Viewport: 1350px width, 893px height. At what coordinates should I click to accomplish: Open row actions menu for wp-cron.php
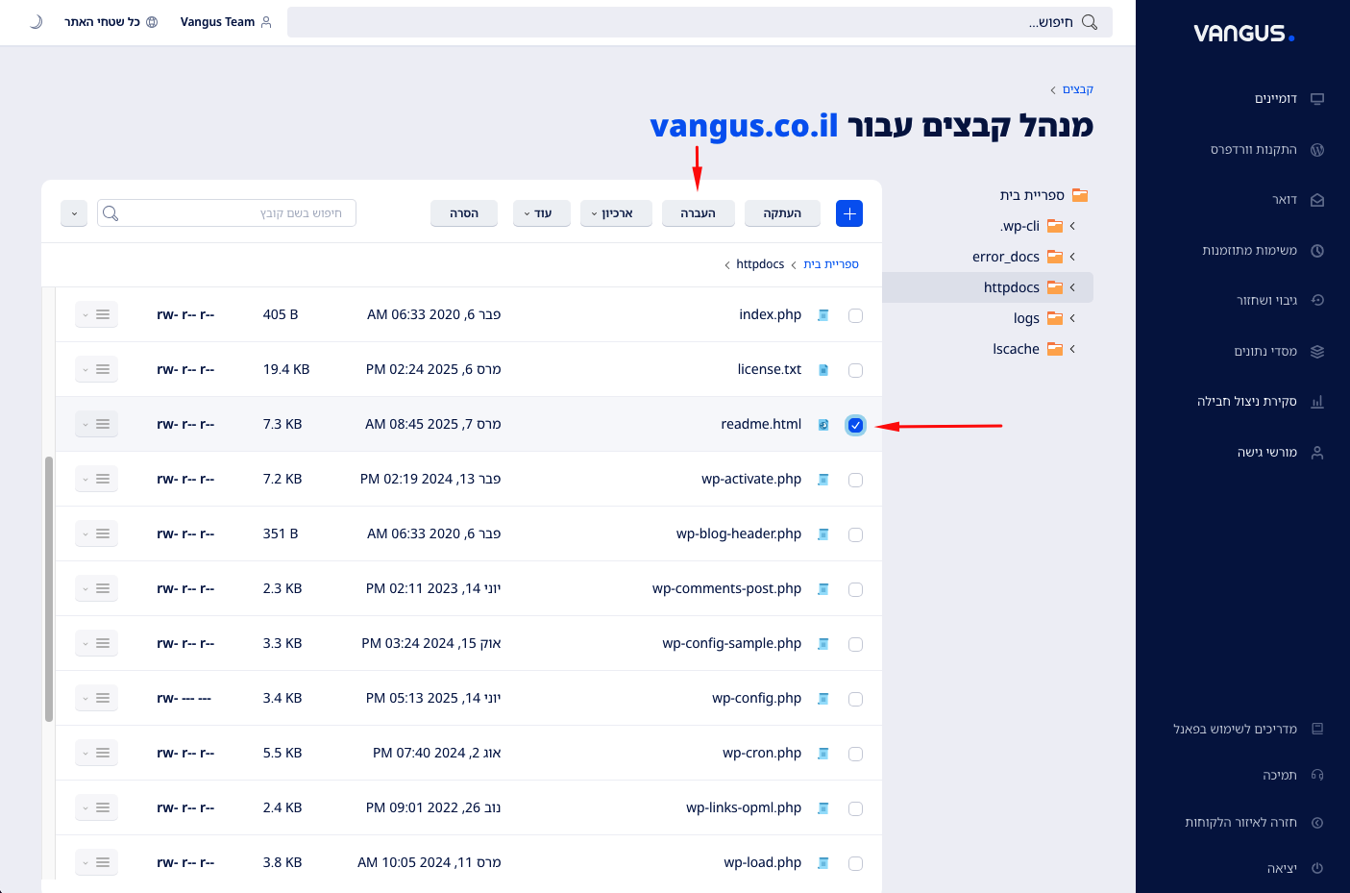tap(96, 753)
